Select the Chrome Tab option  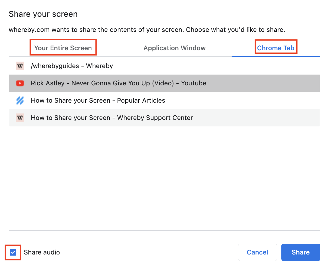coord(276,48)
